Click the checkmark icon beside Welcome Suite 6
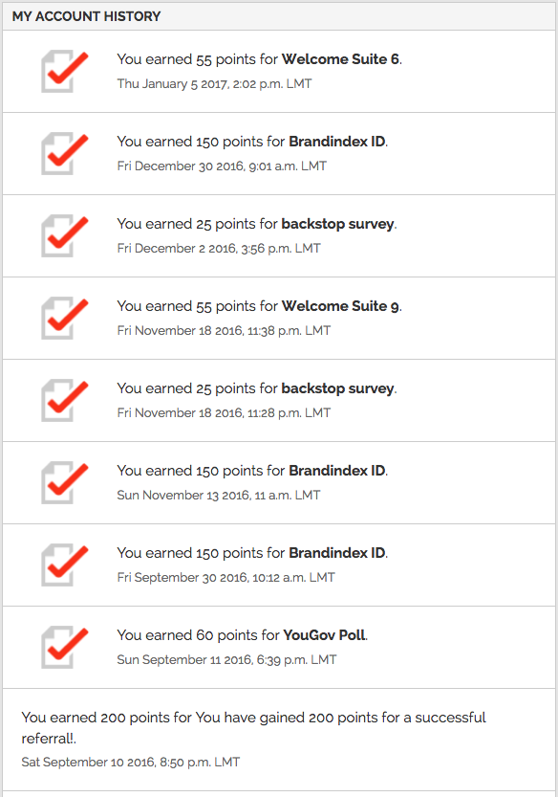This screenshot has height=797, width=558. point(64,71)
